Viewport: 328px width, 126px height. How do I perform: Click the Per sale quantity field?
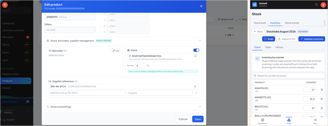point(140,66)
